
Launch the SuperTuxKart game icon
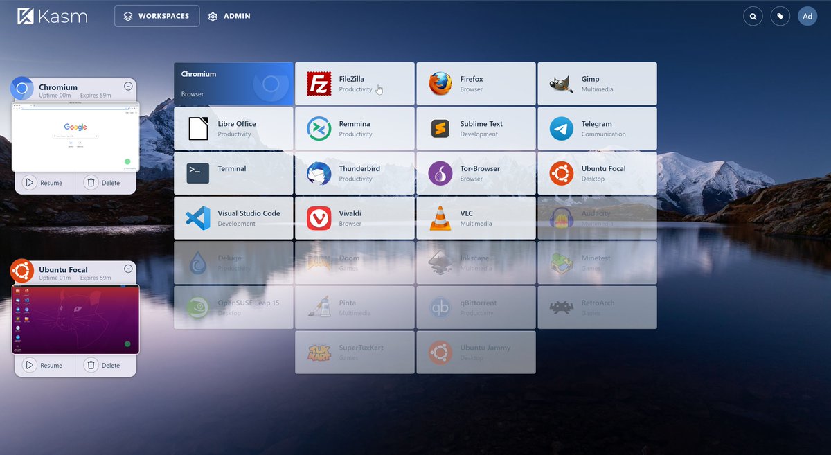pyautogui.click(x=319, y=353)
